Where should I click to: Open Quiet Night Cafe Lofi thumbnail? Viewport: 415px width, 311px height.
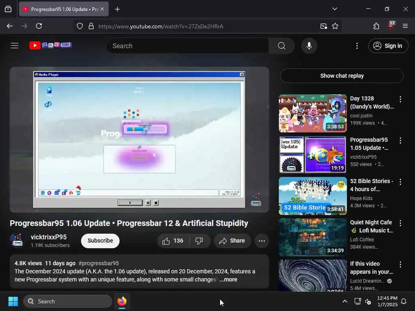[x=312, y=237]
